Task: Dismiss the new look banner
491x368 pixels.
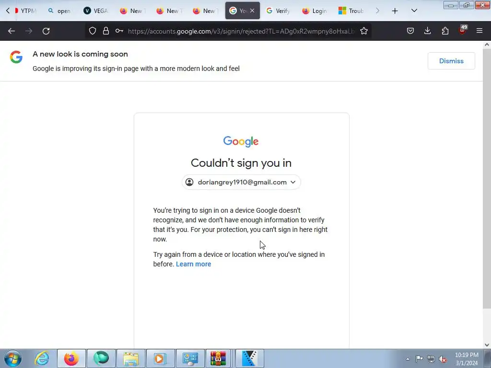Action: click(451, 61)
